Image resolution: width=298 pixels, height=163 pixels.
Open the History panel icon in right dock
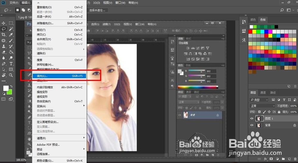(244, 22)
